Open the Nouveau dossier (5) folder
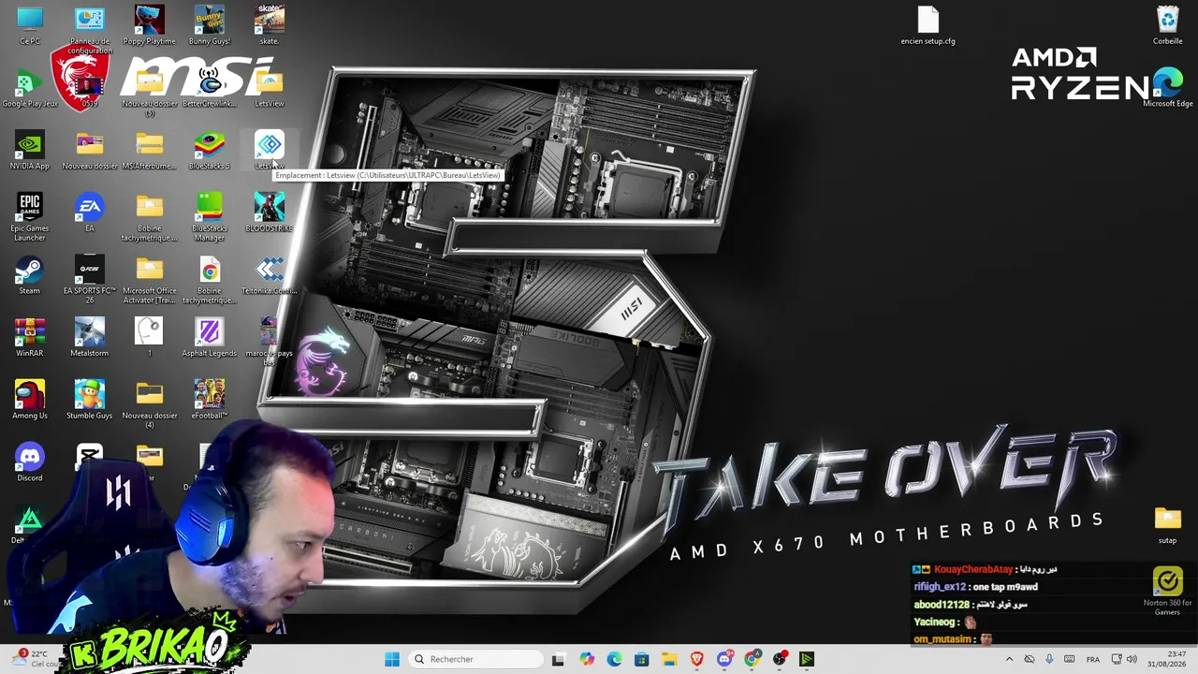 150,93
